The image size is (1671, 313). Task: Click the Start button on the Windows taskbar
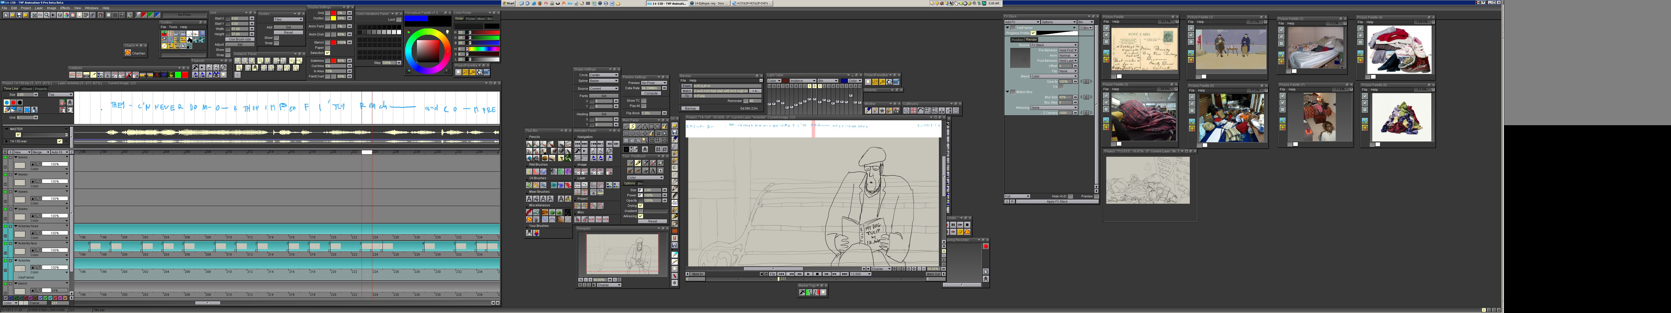click(x=509, y=3)
